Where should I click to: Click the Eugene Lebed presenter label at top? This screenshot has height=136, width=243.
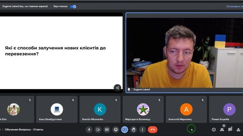[x=25, y=6]
